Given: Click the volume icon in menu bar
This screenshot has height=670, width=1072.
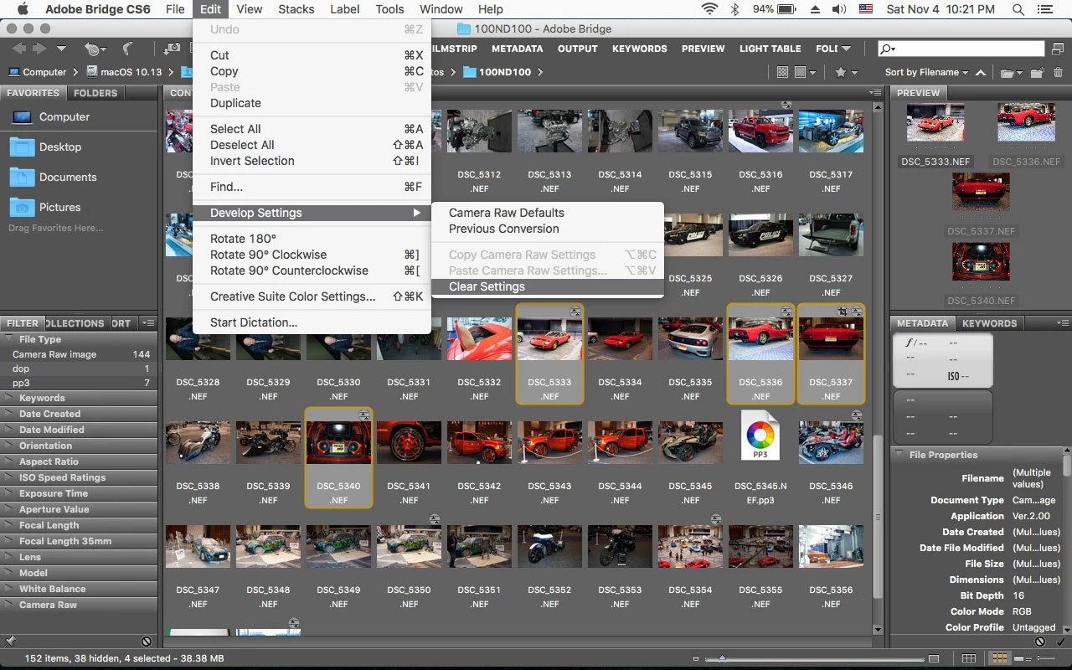Looking at the screenshot, I should [x=839, y=9].
